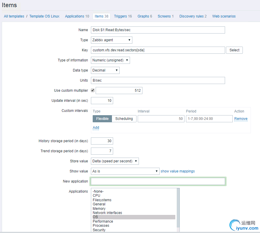This screenshot has height=233, width=260.
Task: Click the Units field containing B/sec
Action: tap(158, 80)
